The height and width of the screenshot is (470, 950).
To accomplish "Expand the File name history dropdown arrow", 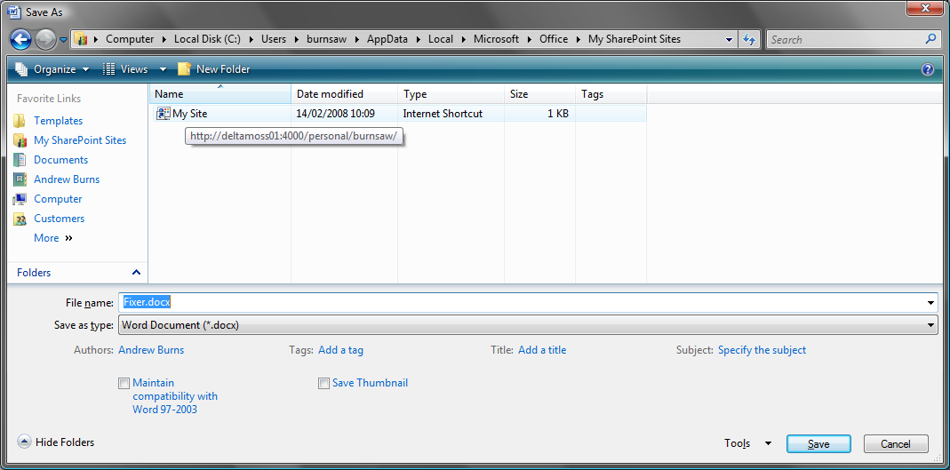I will [x=930, y=303].
